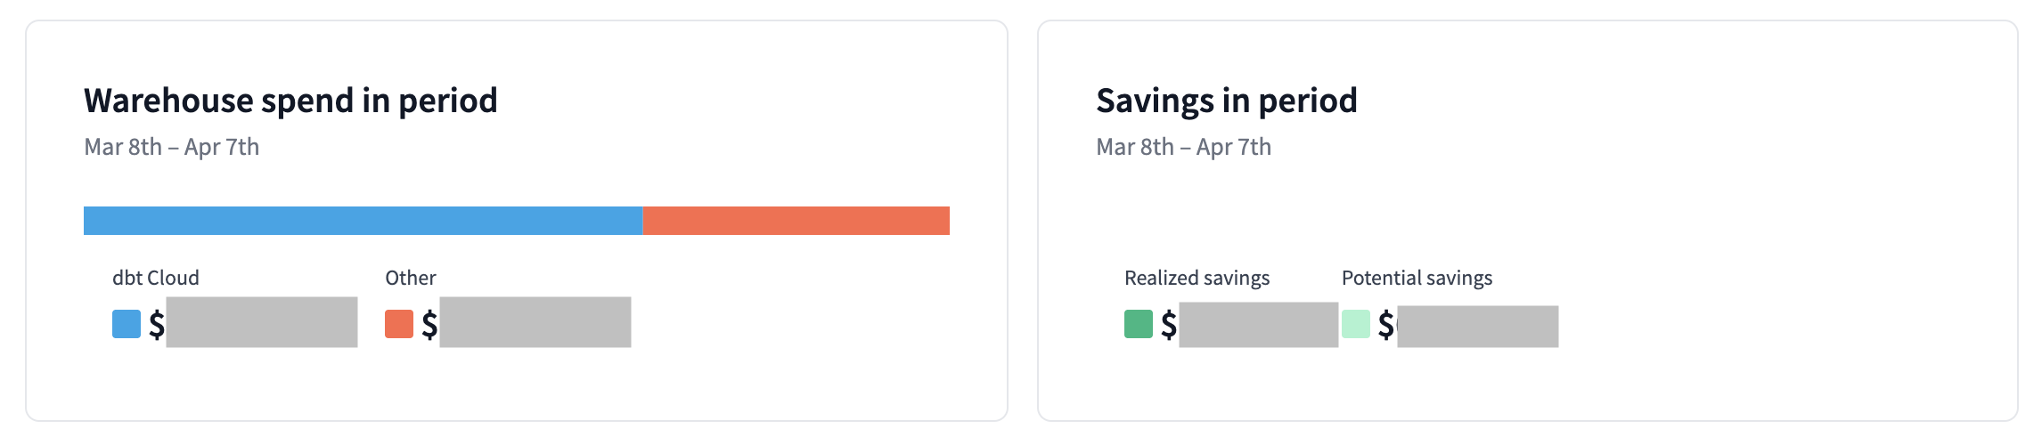Click the redacted dbt Cloud spend amount
The image size is (2042, 445).
click(x=262, y=322)
